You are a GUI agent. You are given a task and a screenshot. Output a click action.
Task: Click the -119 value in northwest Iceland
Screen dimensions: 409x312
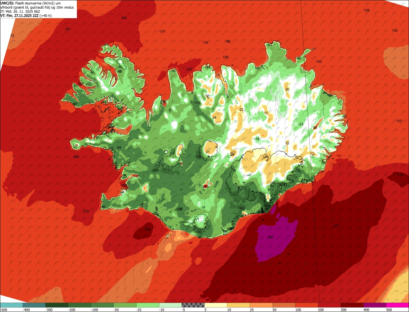click(x=197, y=103)
